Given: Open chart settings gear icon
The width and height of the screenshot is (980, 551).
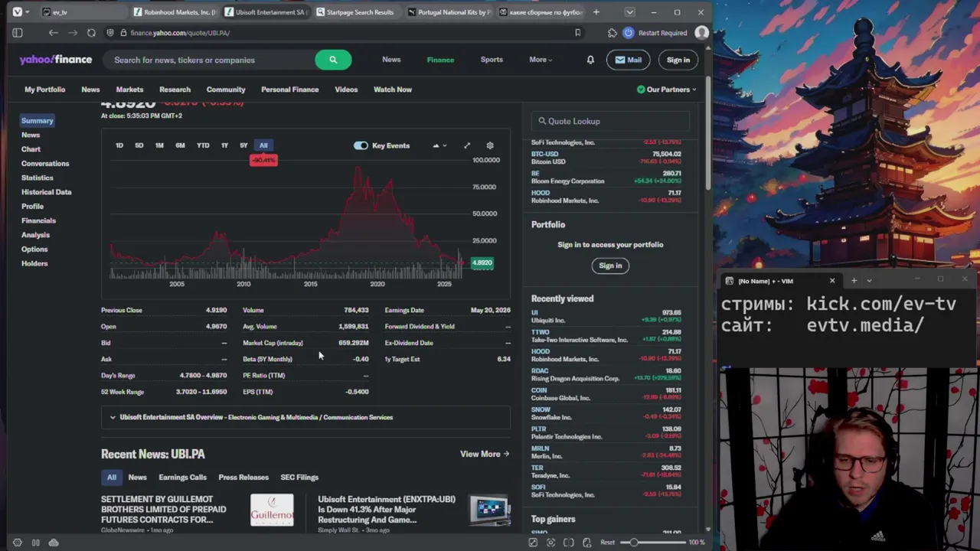Looking at the screenshot, I should [x=490, y=145].
